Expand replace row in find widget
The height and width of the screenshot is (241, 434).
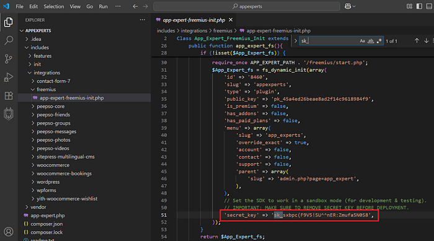(295, 41)
